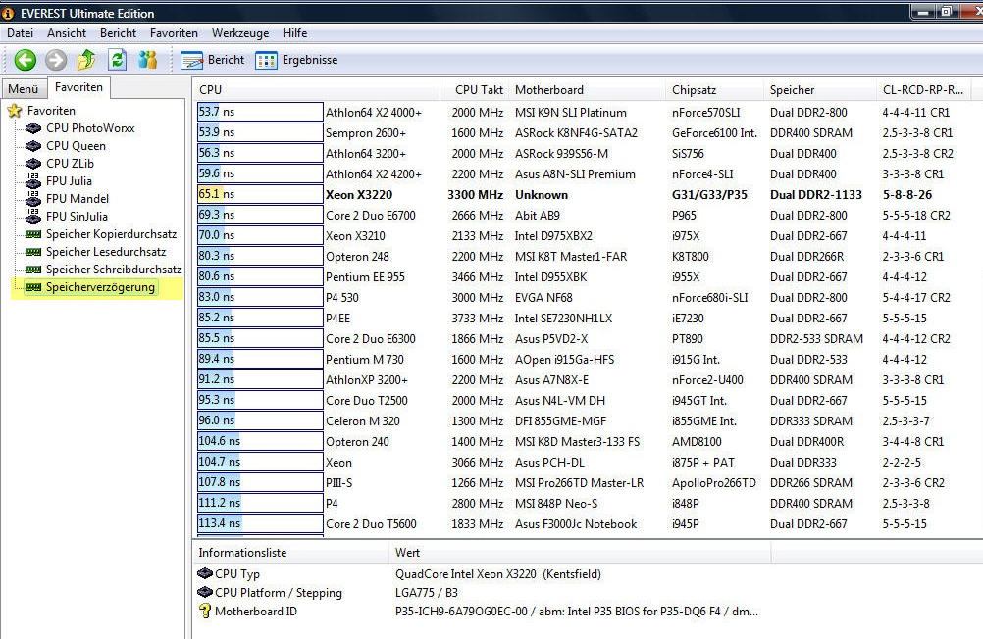
Task: Click the Wert column header
Action: tap(580, 553)
